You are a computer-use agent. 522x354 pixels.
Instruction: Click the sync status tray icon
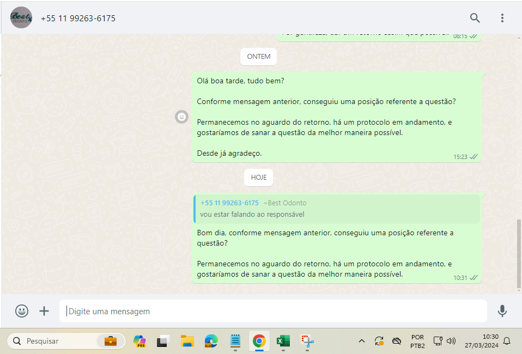click(379, 341)
